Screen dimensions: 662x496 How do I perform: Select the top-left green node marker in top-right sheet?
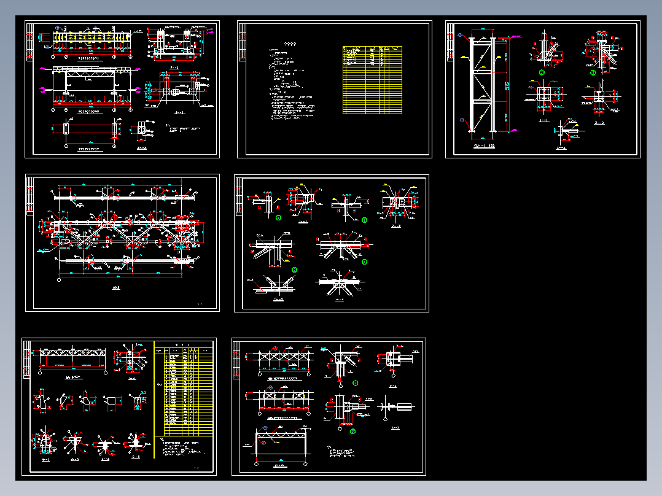coord(542,72)
